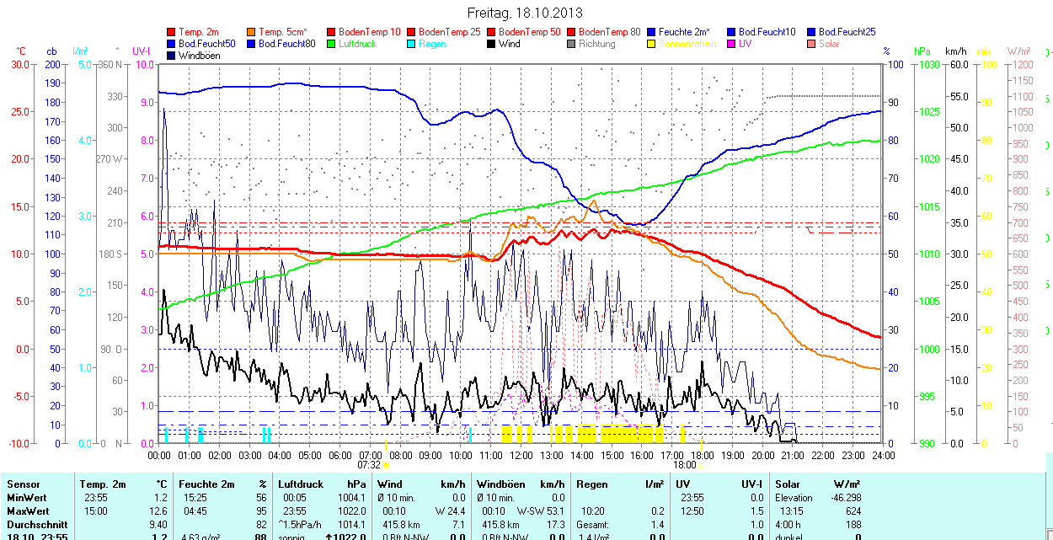The image size is (1053, 540).
Task: Click the hPa axis unit label
Action: (x=922, y=51)
